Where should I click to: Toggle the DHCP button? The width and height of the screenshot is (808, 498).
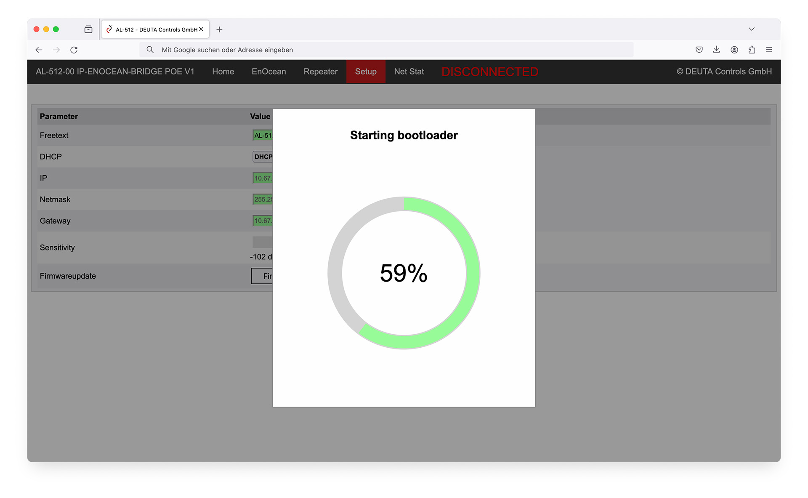[263, 157]
